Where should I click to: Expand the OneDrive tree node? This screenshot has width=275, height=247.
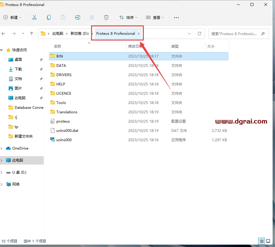pyautogui.click(x=1, y=148)
